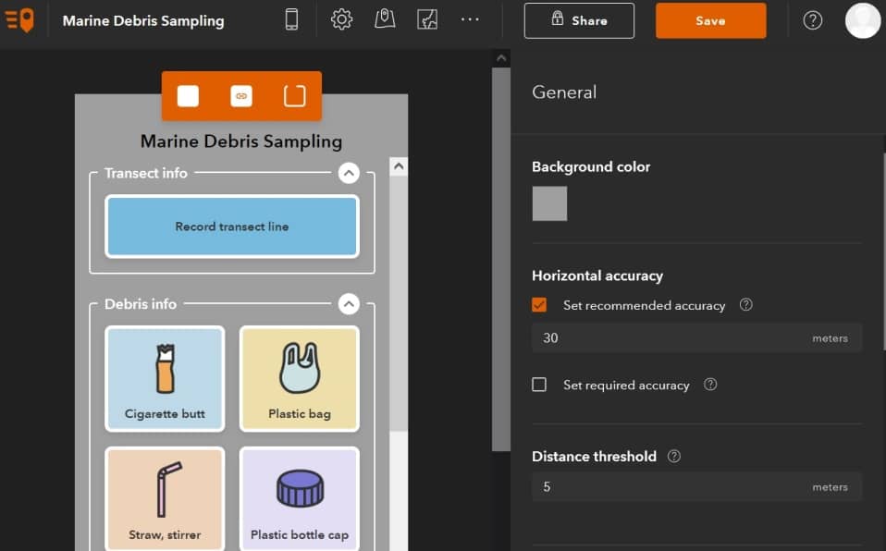Select the add group icon in orange toolbar
The height and width of the screenshot is (551, 886).
pos(294,96)
